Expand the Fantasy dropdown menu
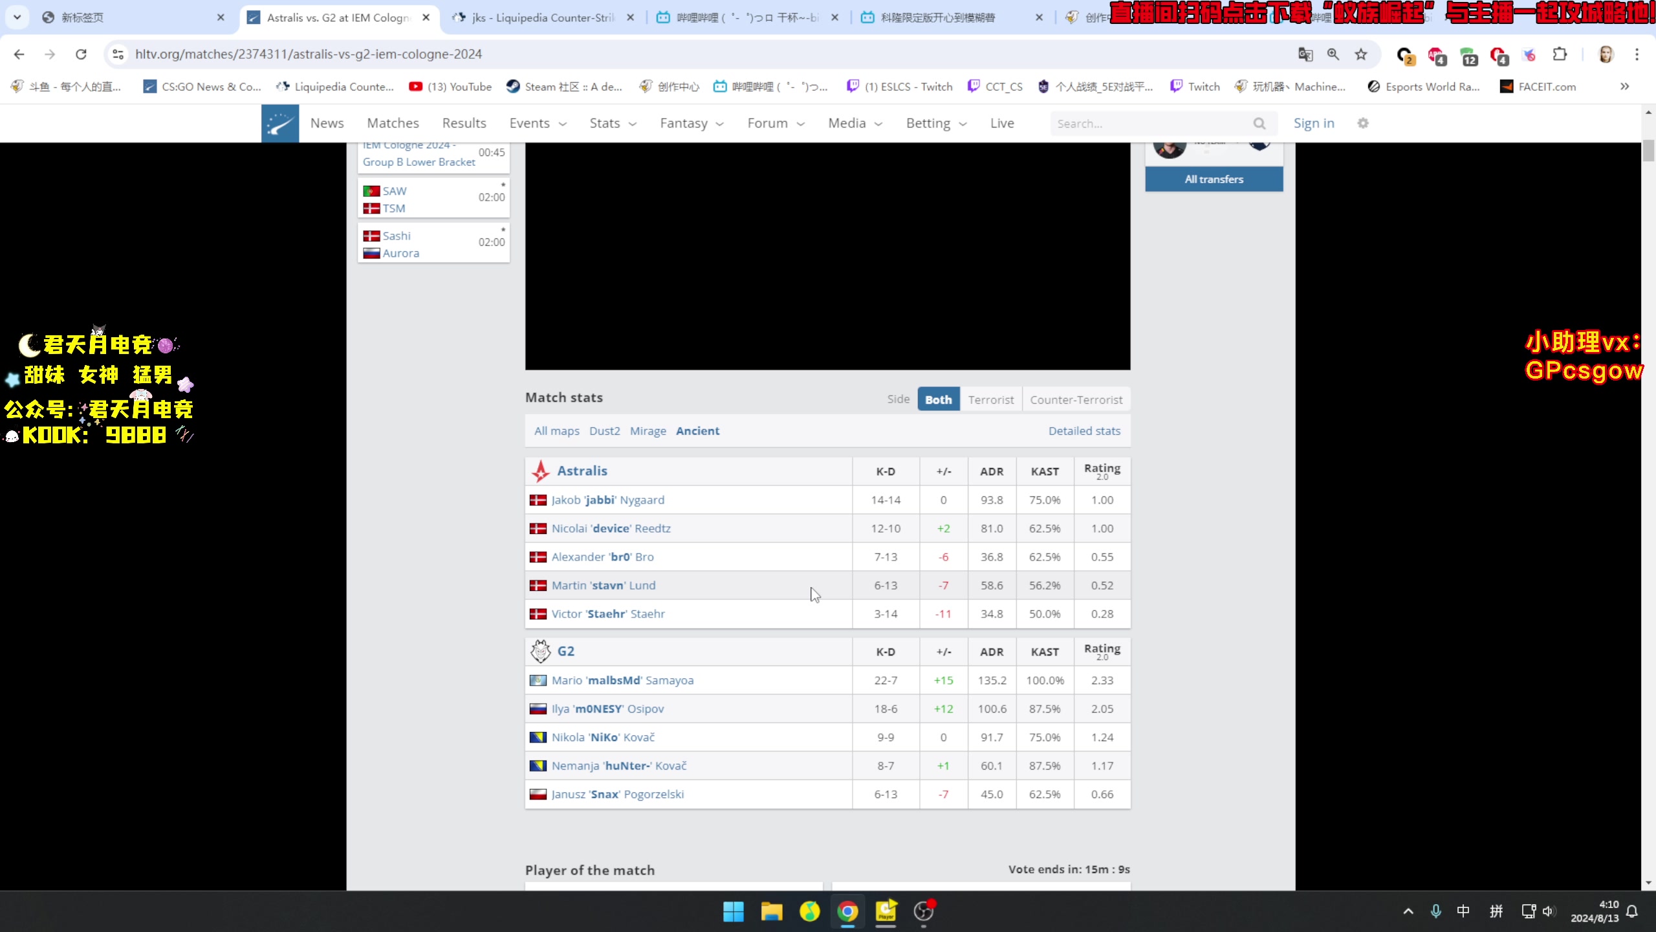 pos(692,123)
